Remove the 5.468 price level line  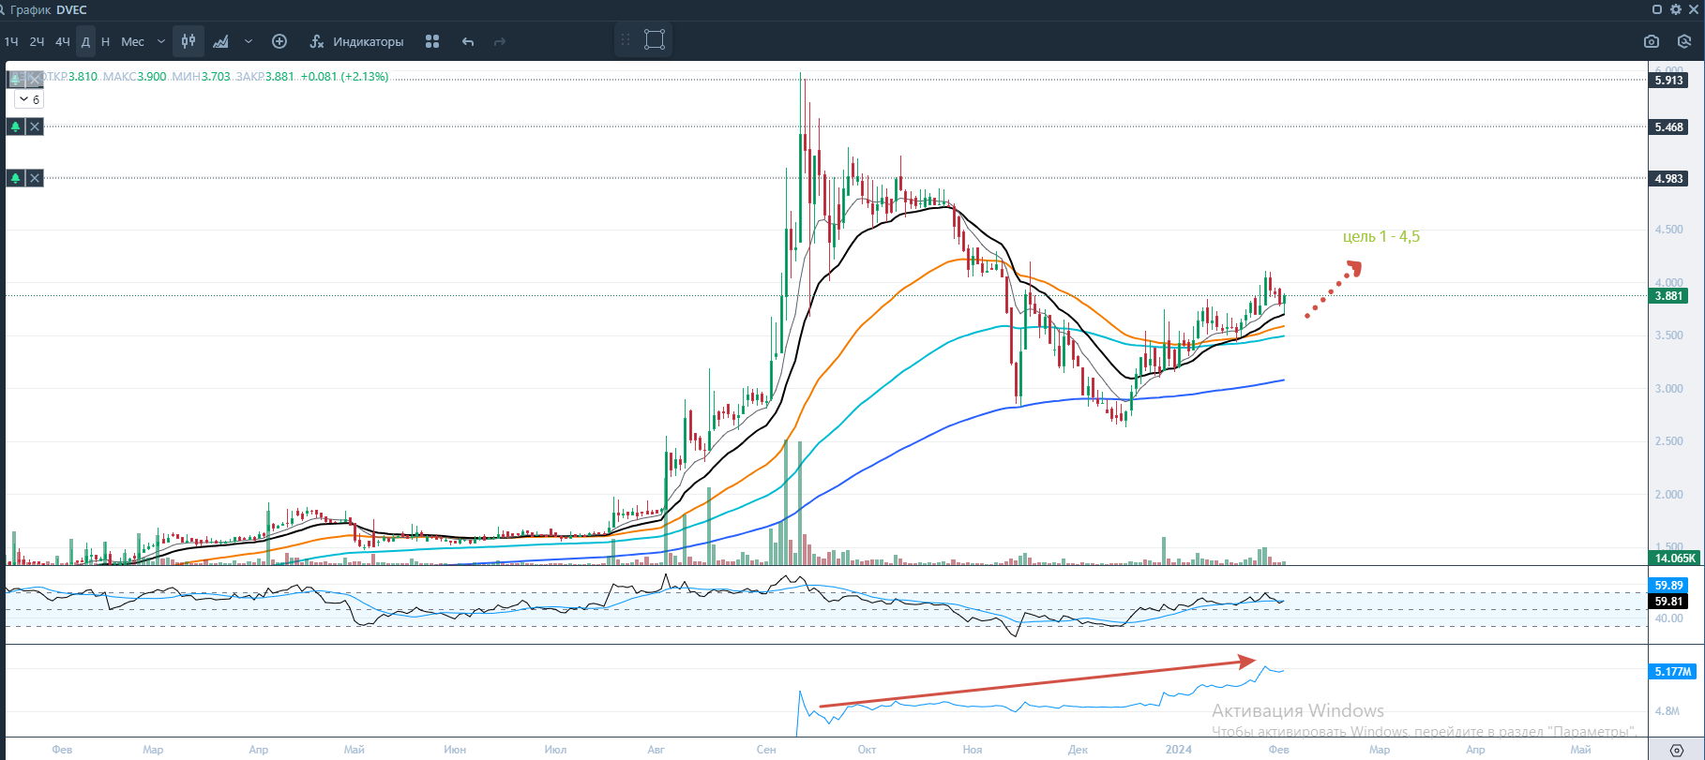point(35,127)
